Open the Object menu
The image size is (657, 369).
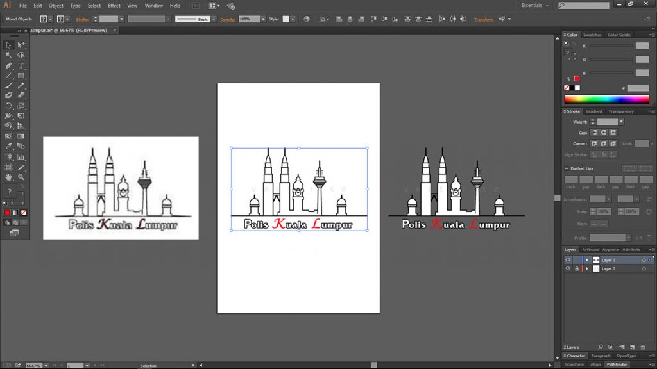point(56,6)
